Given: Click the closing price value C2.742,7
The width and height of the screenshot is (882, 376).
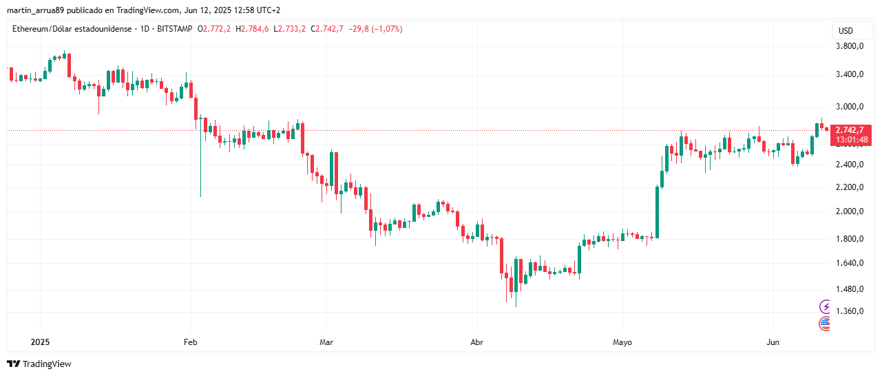Looking at the screenshot, I should [x=327, y=29].
